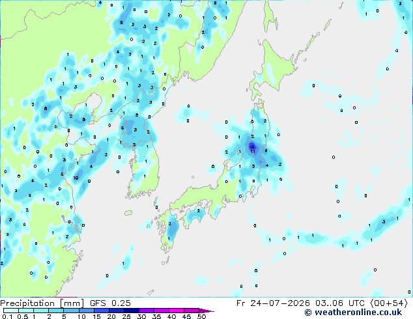This screenshot has width=413, height=319.
Task: Click the '15' legend scale label
Action: 96,316
